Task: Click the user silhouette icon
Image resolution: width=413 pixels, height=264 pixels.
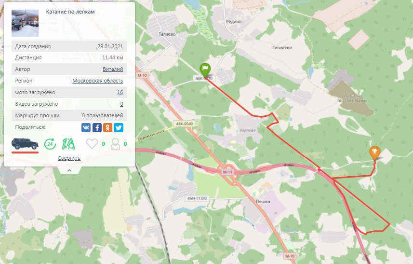Action: pos(115,144)
